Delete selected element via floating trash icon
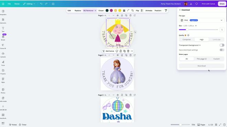Image resolution: width=227 pixels, height=127 pixels. click(128, 51)
